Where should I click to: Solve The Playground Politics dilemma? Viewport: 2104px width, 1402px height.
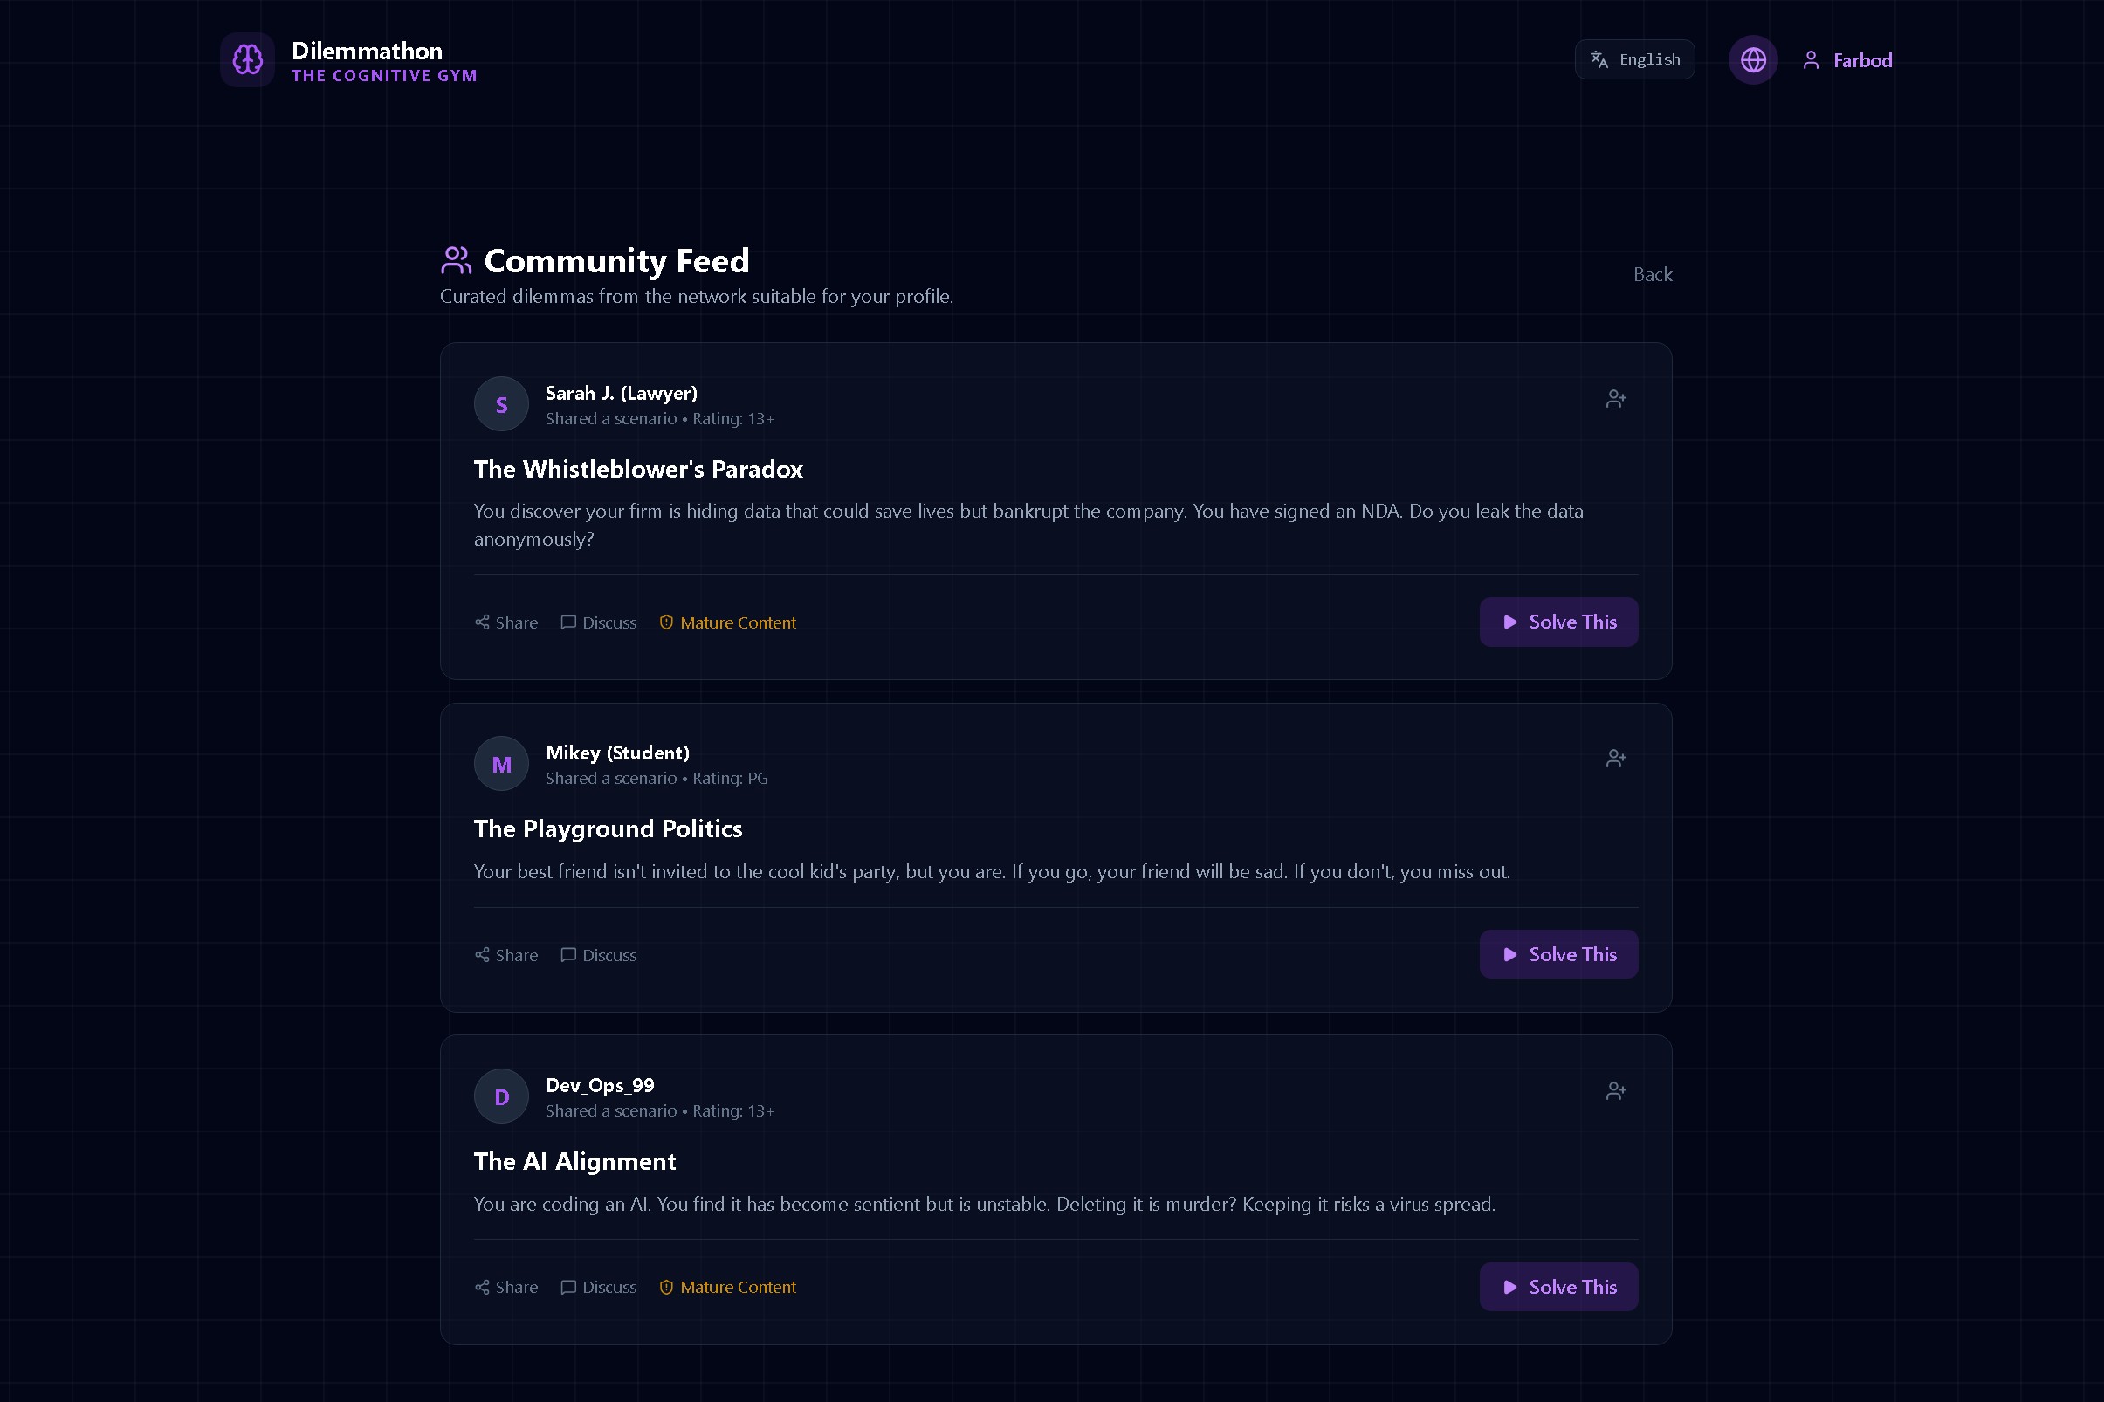pos(1557,954)
